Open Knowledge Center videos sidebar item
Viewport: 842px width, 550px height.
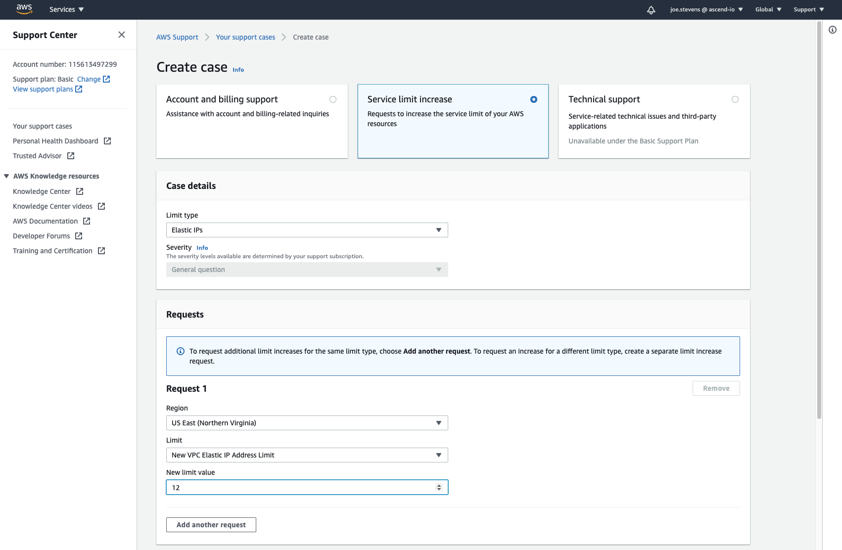click(x=52, y=206)
